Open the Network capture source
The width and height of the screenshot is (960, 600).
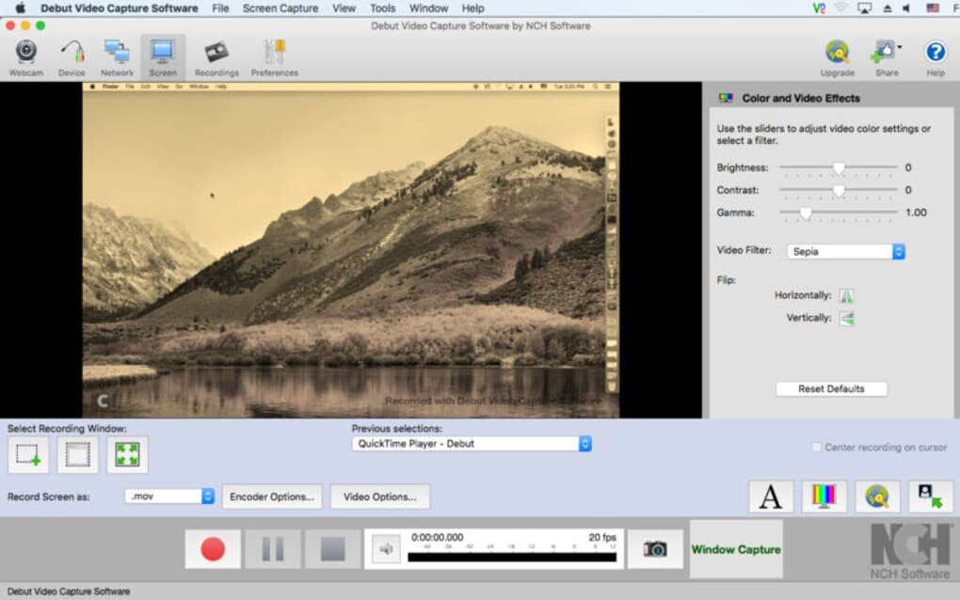click(116, 55)
